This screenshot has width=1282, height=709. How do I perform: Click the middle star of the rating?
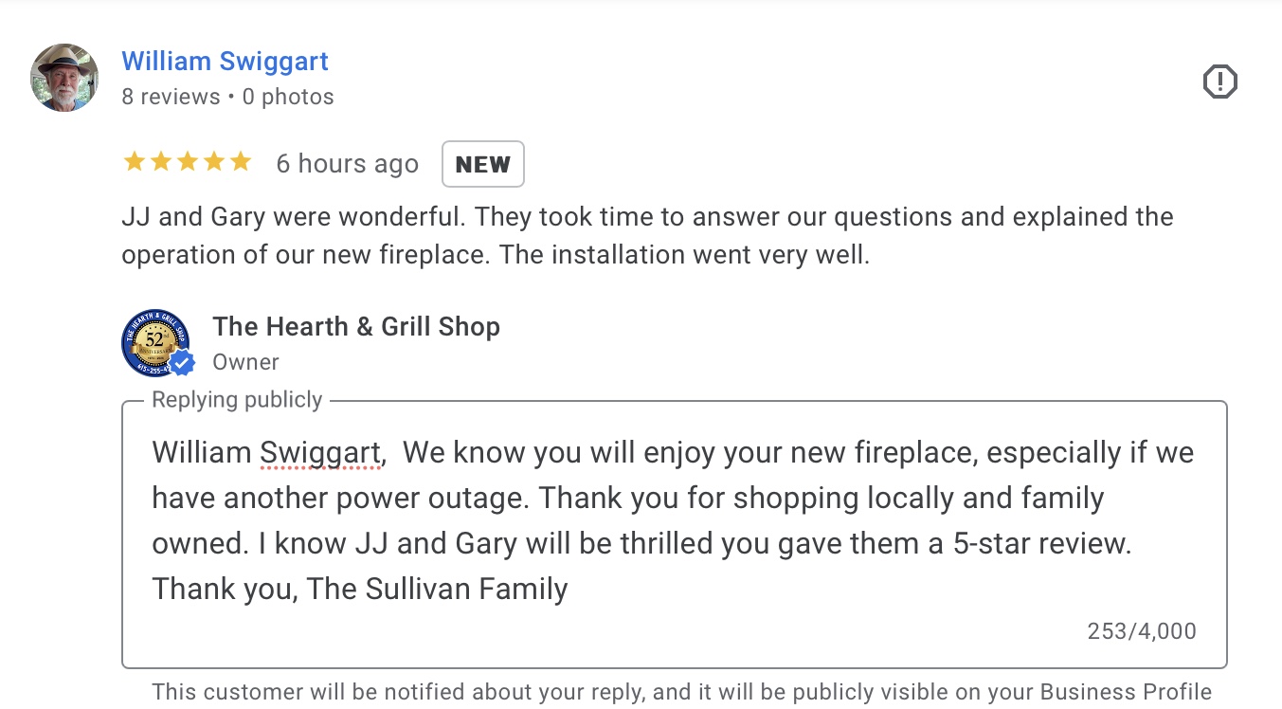coord(188,162)
